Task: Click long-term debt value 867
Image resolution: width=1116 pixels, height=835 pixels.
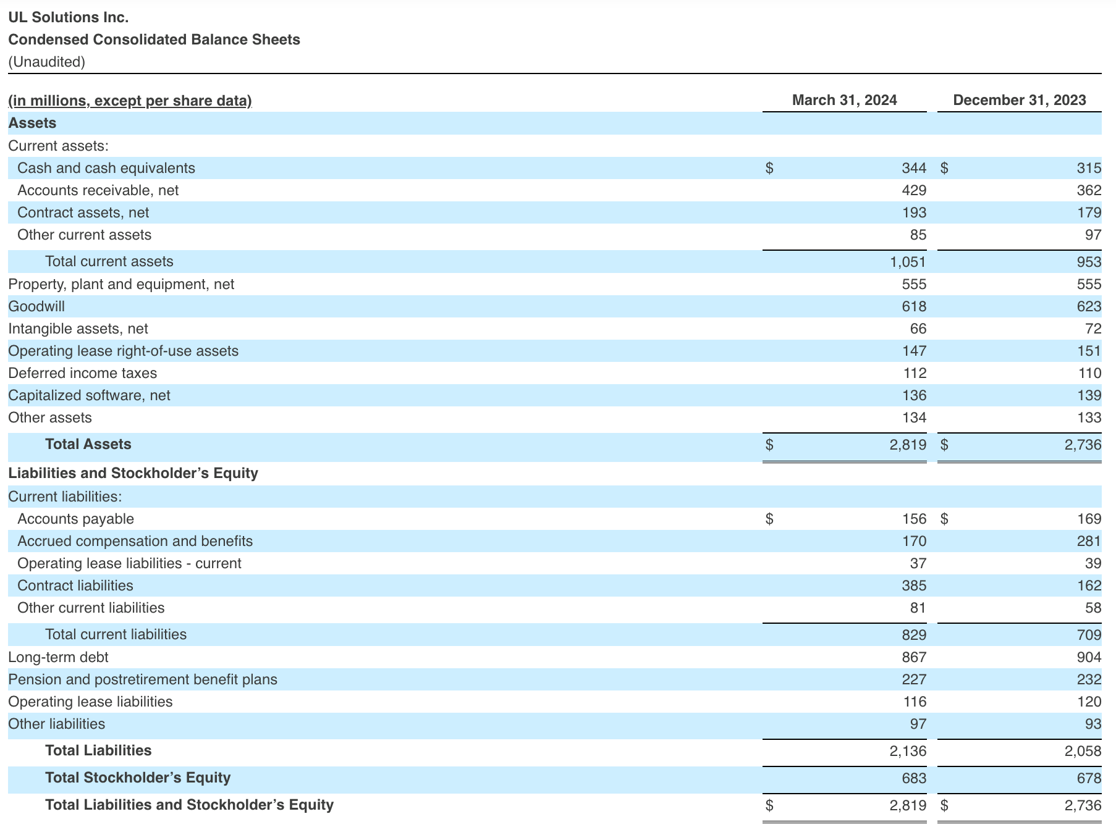Action: [x=914, y=657]
